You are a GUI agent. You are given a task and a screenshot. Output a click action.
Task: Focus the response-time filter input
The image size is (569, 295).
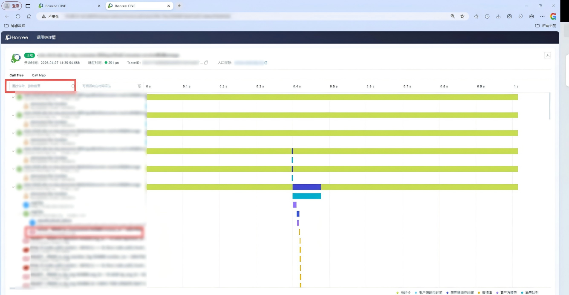pyautogui.click(x=112, y=86)
